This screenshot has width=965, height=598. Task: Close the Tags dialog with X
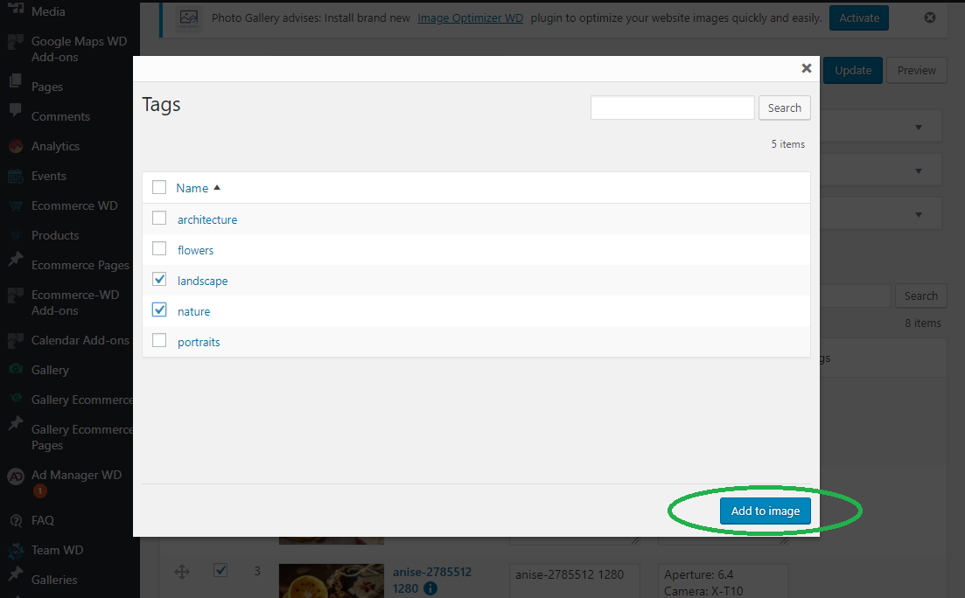807,68
